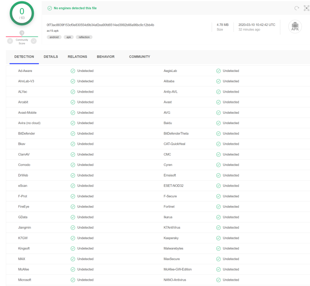Click the Alibaba undetected check icon

pyautogui.click(x=218, y=81)
